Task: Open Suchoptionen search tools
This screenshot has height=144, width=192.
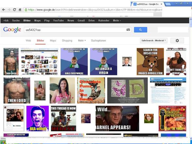Action: click(x=99, y=41)
